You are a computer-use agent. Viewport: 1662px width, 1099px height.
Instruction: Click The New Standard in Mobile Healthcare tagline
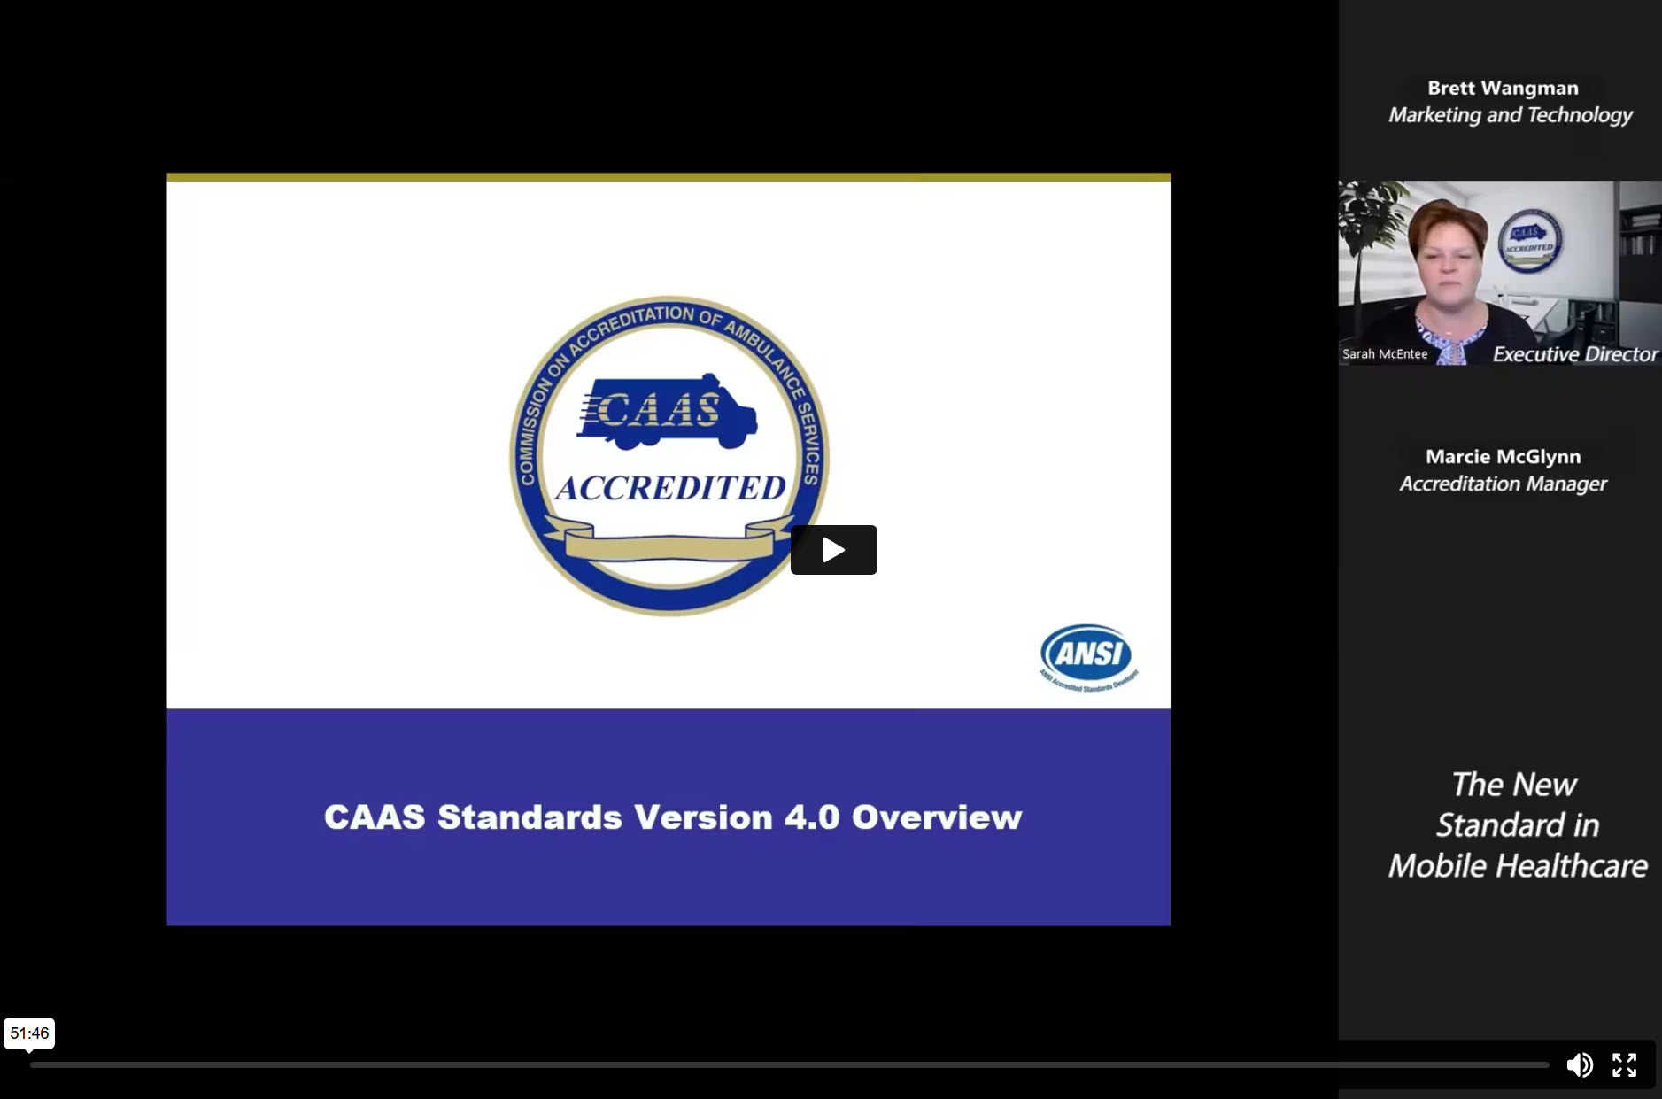[x=1514, y=824]
